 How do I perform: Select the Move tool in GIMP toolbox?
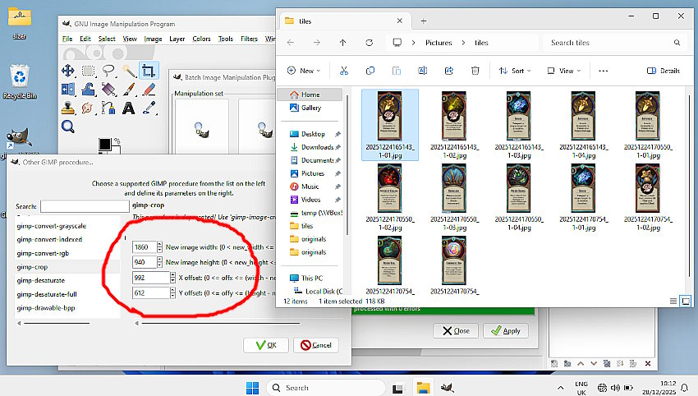click(x=67, y=71)
